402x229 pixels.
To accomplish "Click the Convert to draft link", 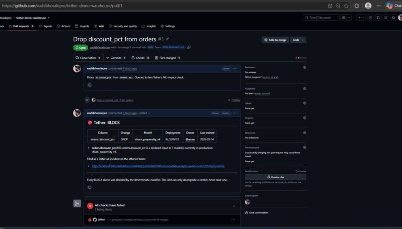I will [x=270, y=77].
